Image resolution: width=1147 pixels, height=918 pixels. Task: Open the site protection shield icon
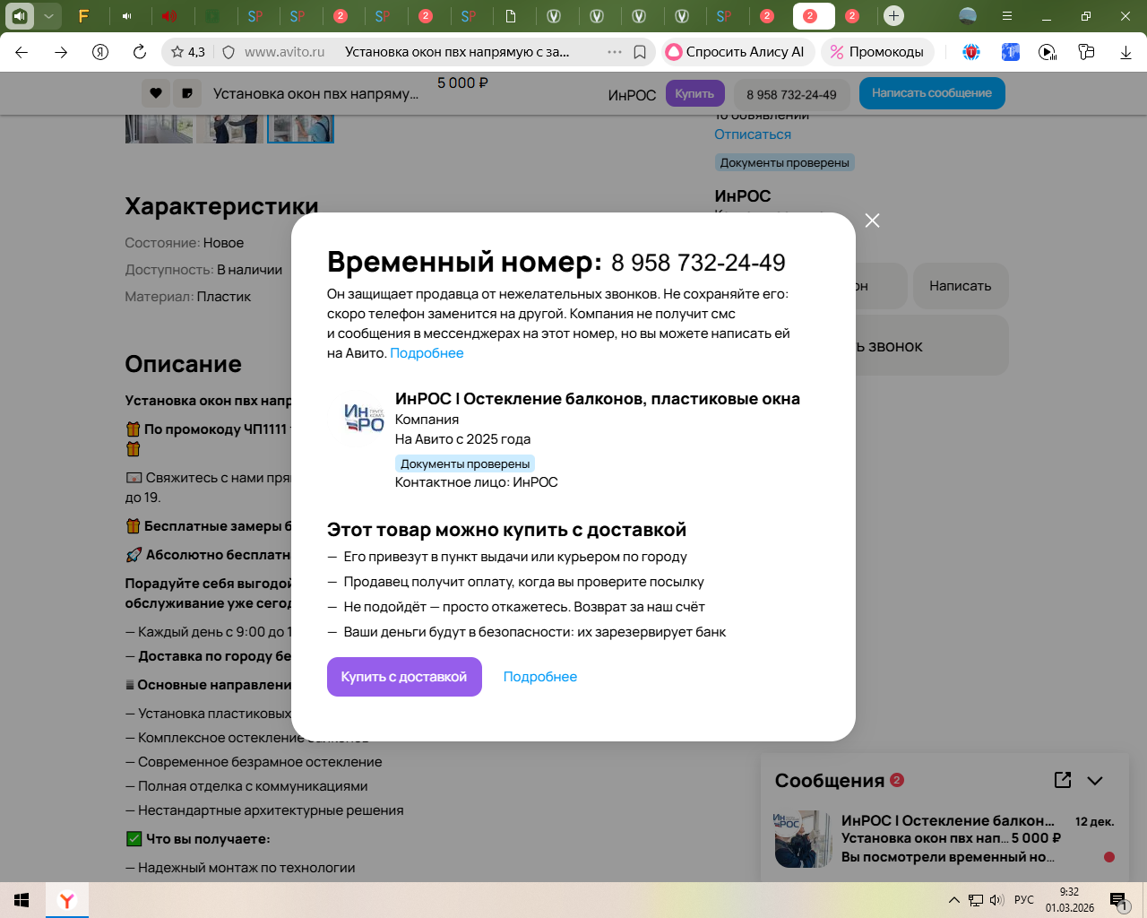pos(229,52)
